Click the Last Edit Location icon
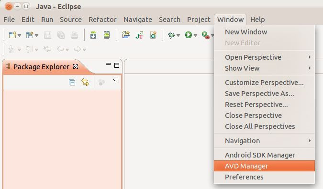 [x=47, y=49]
